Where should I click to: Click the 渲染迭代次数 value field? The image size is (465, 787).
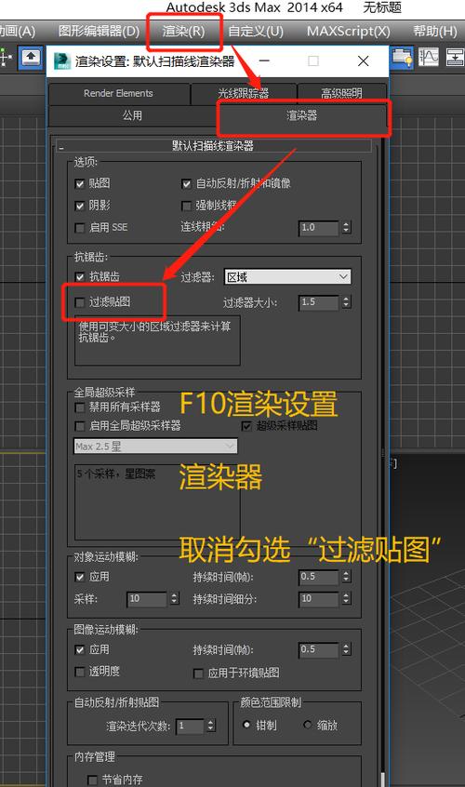[190, 726]
